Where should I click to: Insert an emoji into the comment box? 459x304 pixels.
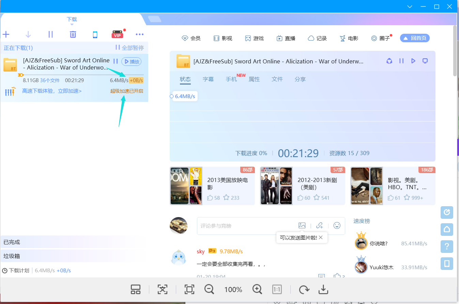337,226
